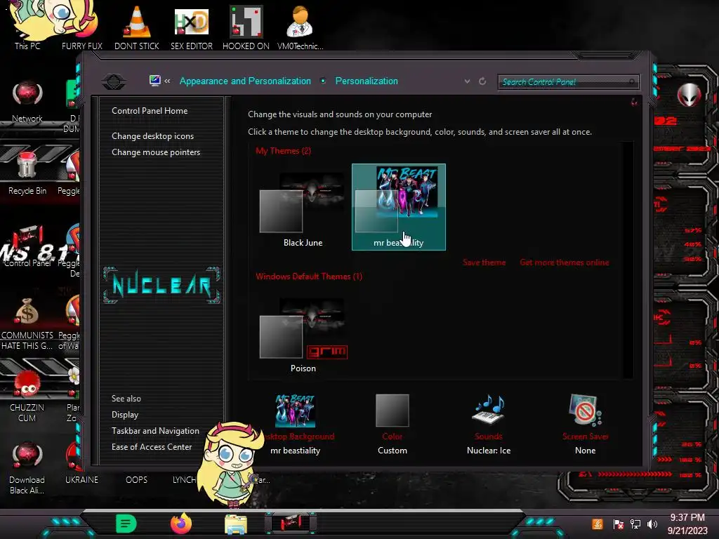Open the SEX EDITOR HxD icon
This screenshot has width=719, height=539.
[192, 27]
